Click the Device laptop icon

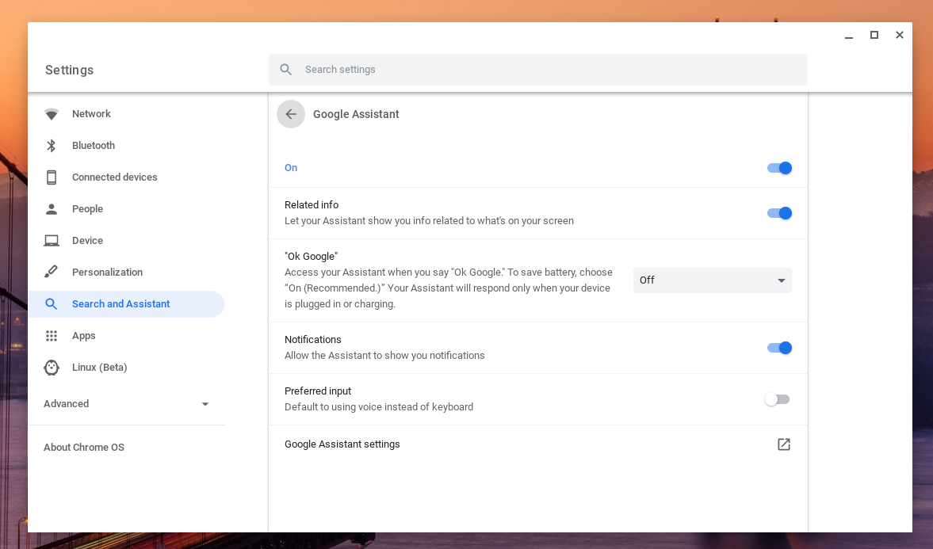(52, 241)
